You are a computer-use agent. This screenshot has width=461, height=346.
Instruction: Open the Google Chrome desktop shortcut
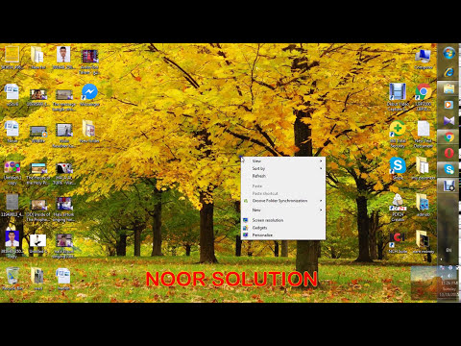point(424,97)
